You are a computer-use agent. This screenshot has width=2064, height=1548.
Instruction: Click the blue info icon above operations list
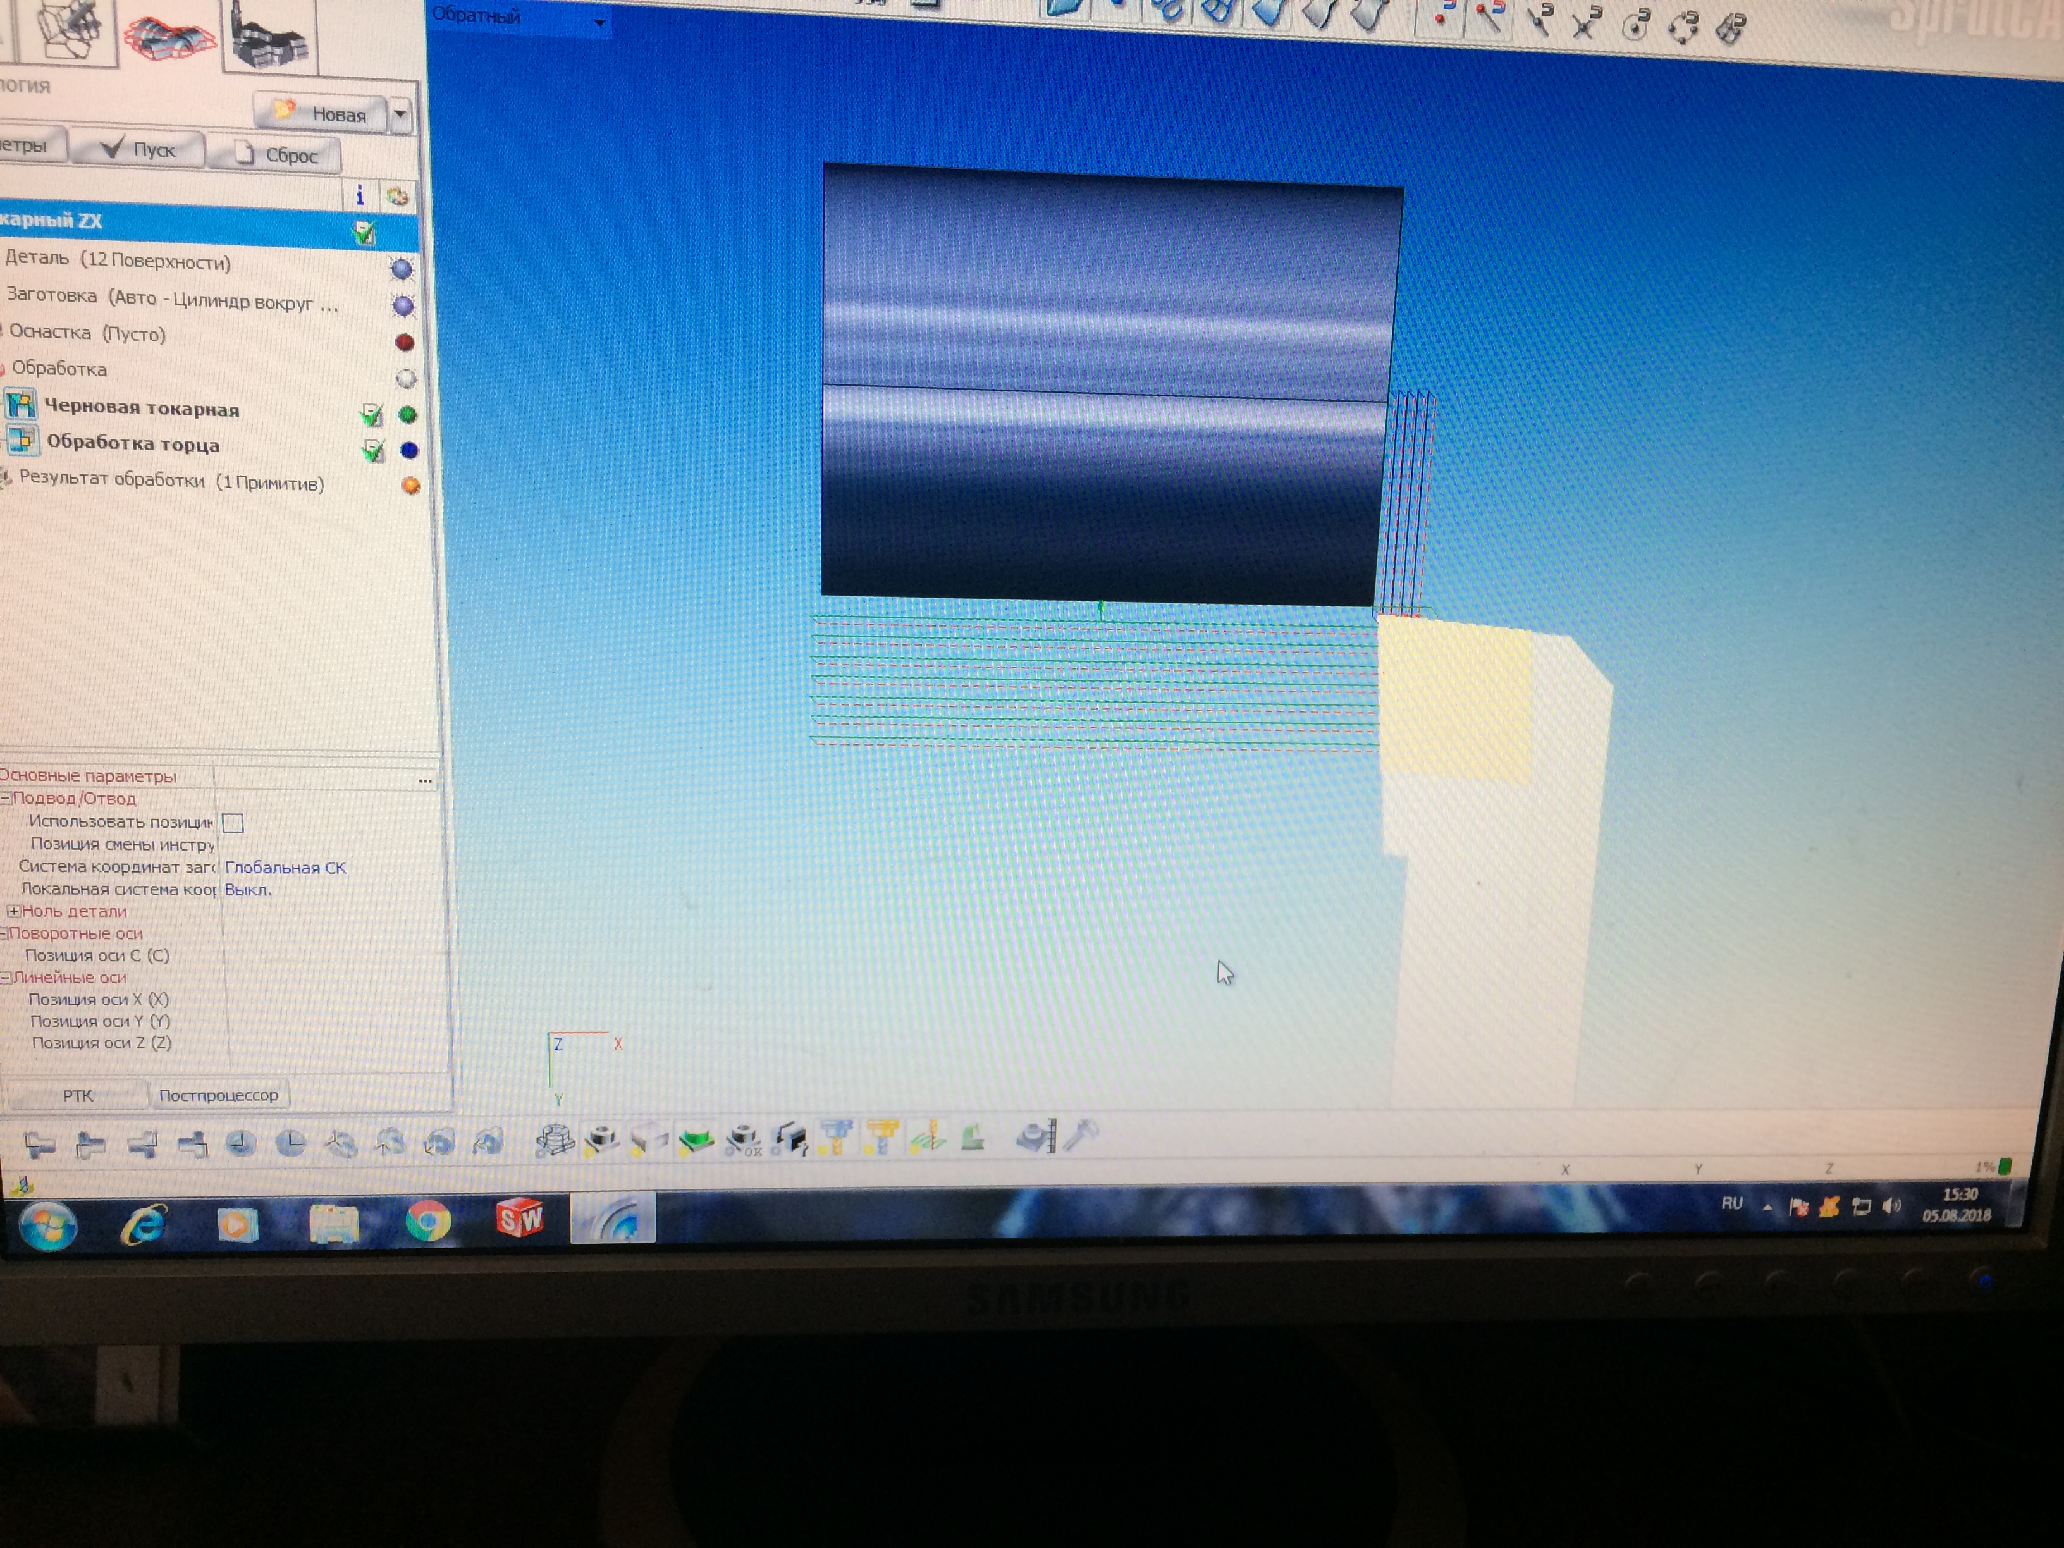[359, 195]
